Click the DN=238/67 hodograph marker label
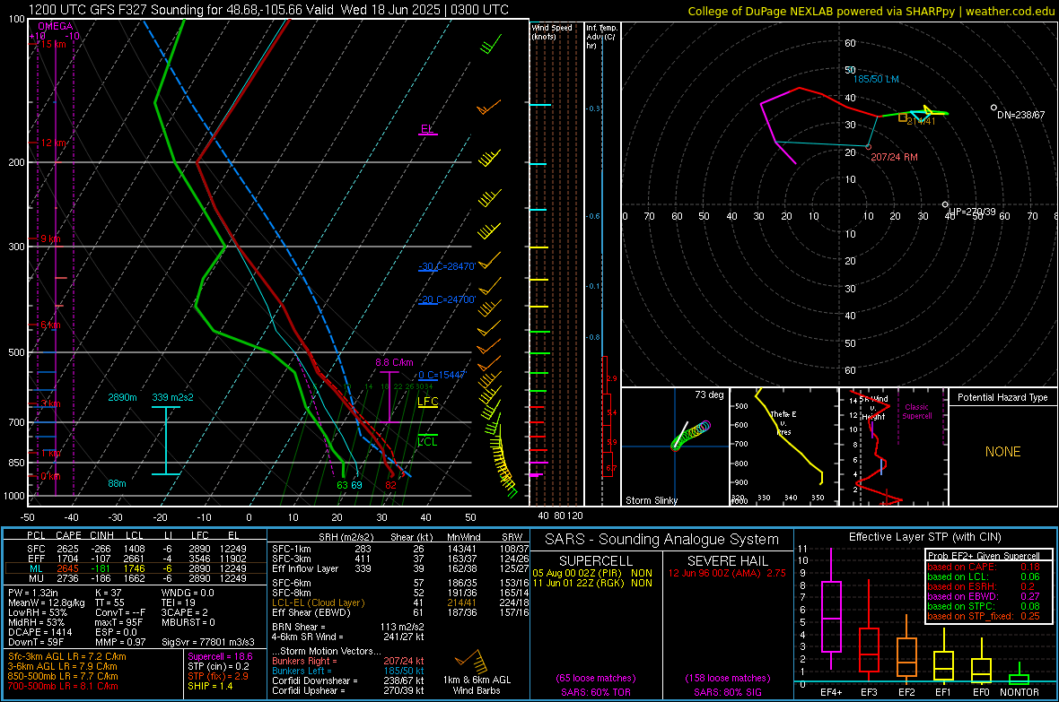 coord(1020,115)
